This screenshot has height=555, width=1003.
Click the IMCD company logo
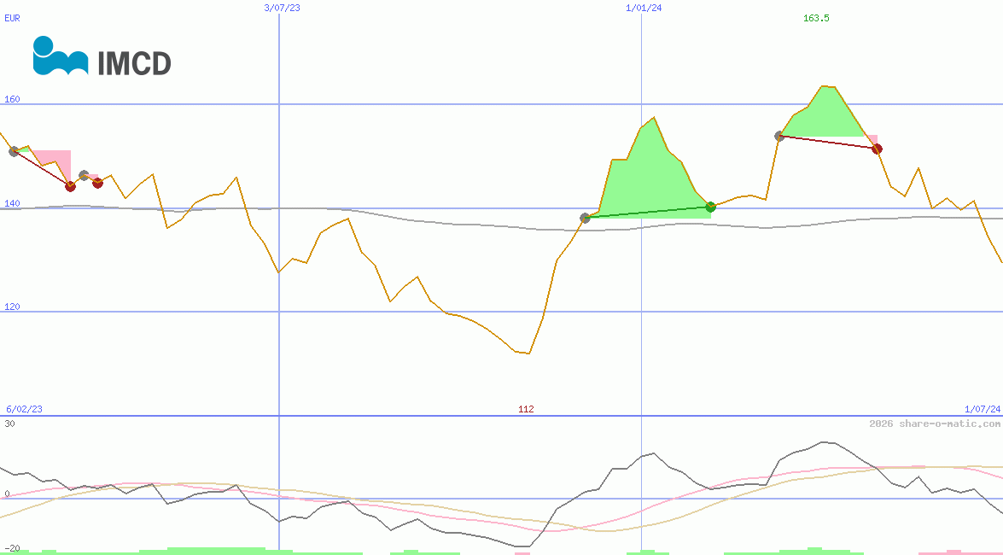click(x=102, y=56)
